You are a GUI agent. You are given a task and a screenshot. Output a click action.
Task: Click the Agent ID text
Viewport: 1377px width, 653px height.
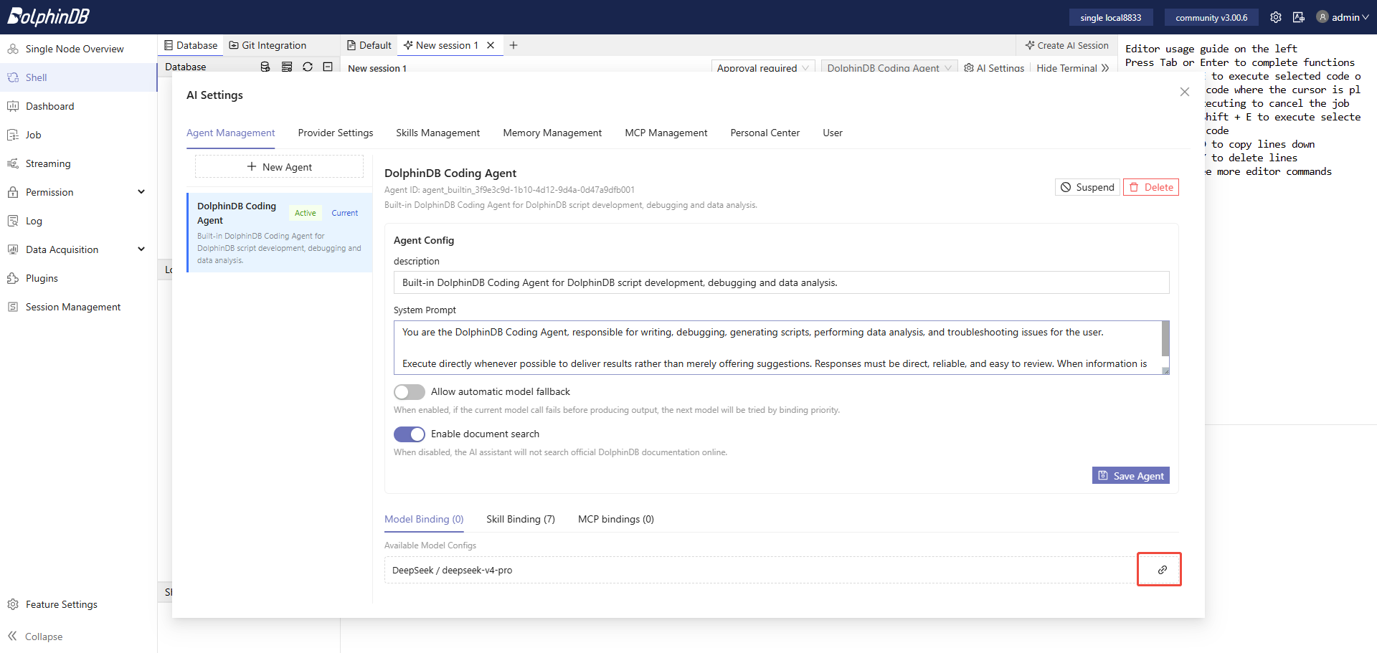[509, 190]
